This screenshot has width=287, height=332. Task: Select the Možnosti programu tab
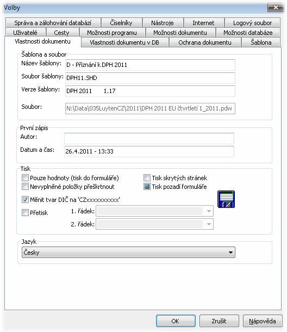point(112,33)
